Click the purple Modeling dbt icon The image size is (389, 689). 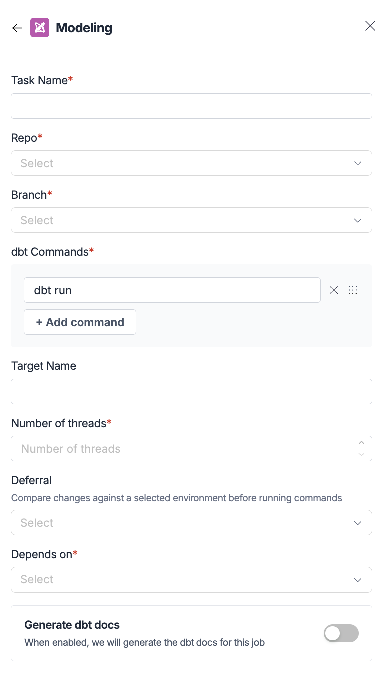40,28
